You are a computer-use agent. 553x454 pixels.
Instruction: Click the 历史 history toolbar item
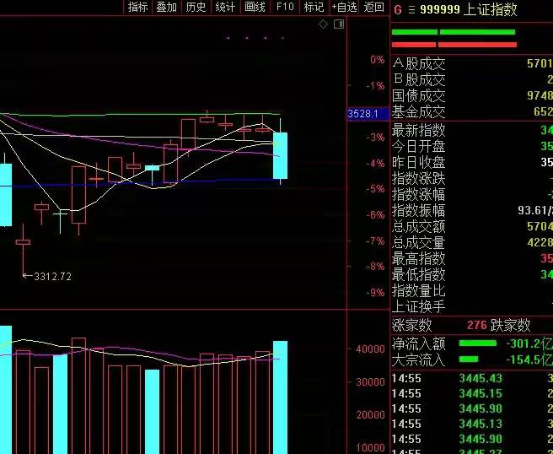(196, 7)
